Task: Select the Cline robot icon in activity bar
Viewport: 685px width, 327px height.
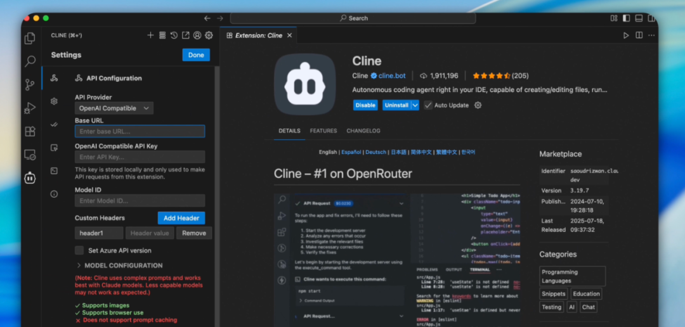Action: pos(30,178)
